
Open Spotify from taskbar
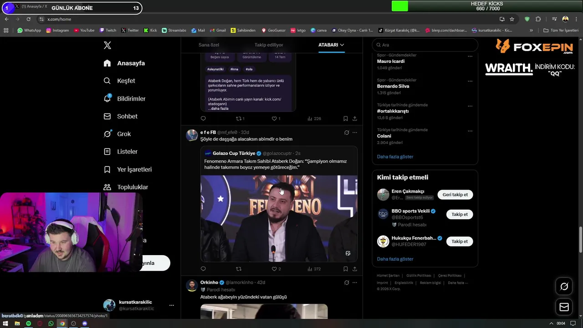pos(28,323)
